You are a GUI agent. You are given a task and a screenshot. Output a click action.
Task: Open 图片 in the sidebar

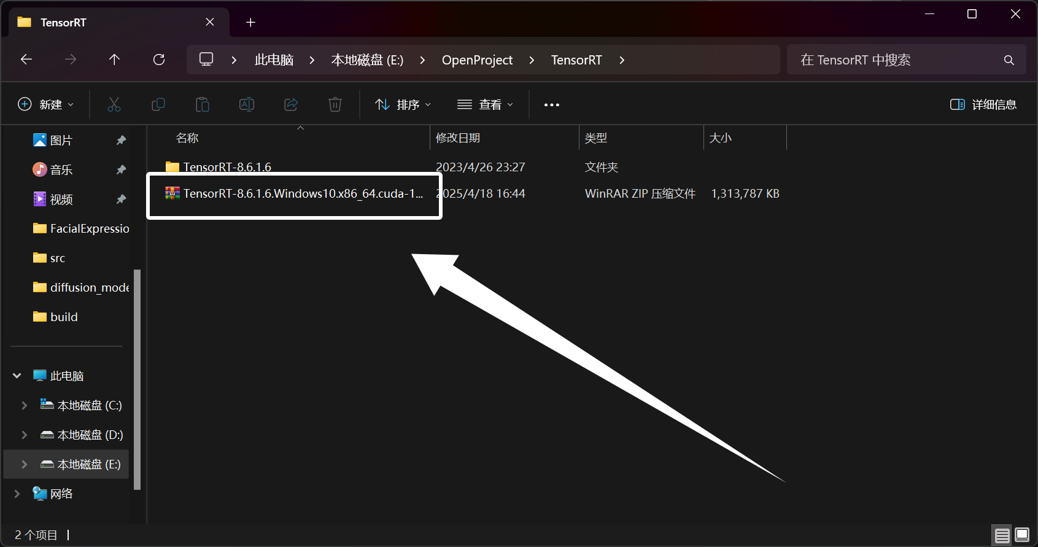point(61,140)
